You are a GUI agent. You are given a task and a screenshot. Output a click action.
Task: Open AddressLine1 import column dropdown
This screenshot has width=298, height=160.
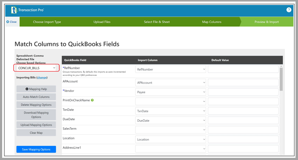(x=171, y=149)
